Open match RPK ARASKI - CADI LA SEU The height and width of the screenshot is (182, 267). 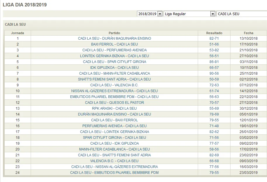pyautogui.click(x=115, y=108)
